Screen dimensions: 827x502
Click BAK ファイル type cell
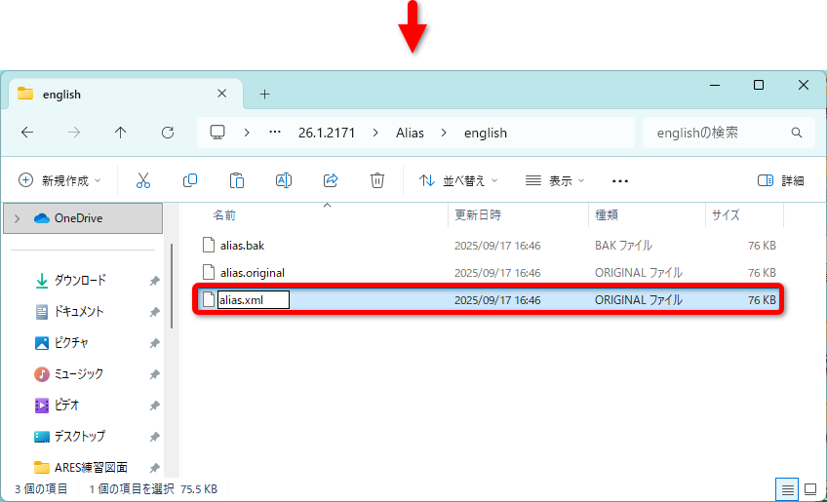pos(623,246)
